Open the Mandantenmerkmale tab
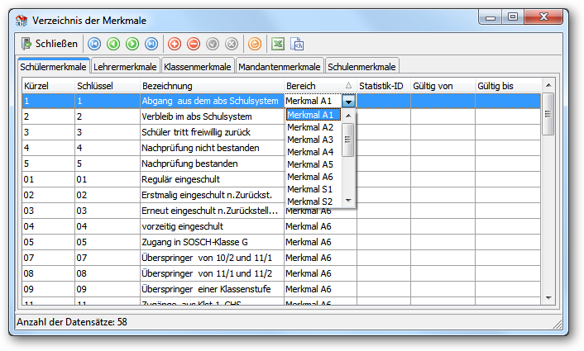Image resolution: width=584 pixels, height=351 pixels. [x=280, y=67]
